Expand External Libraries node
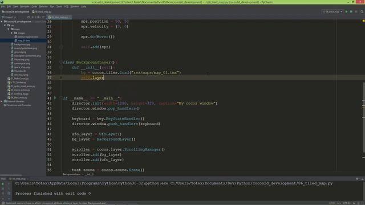 2,101
